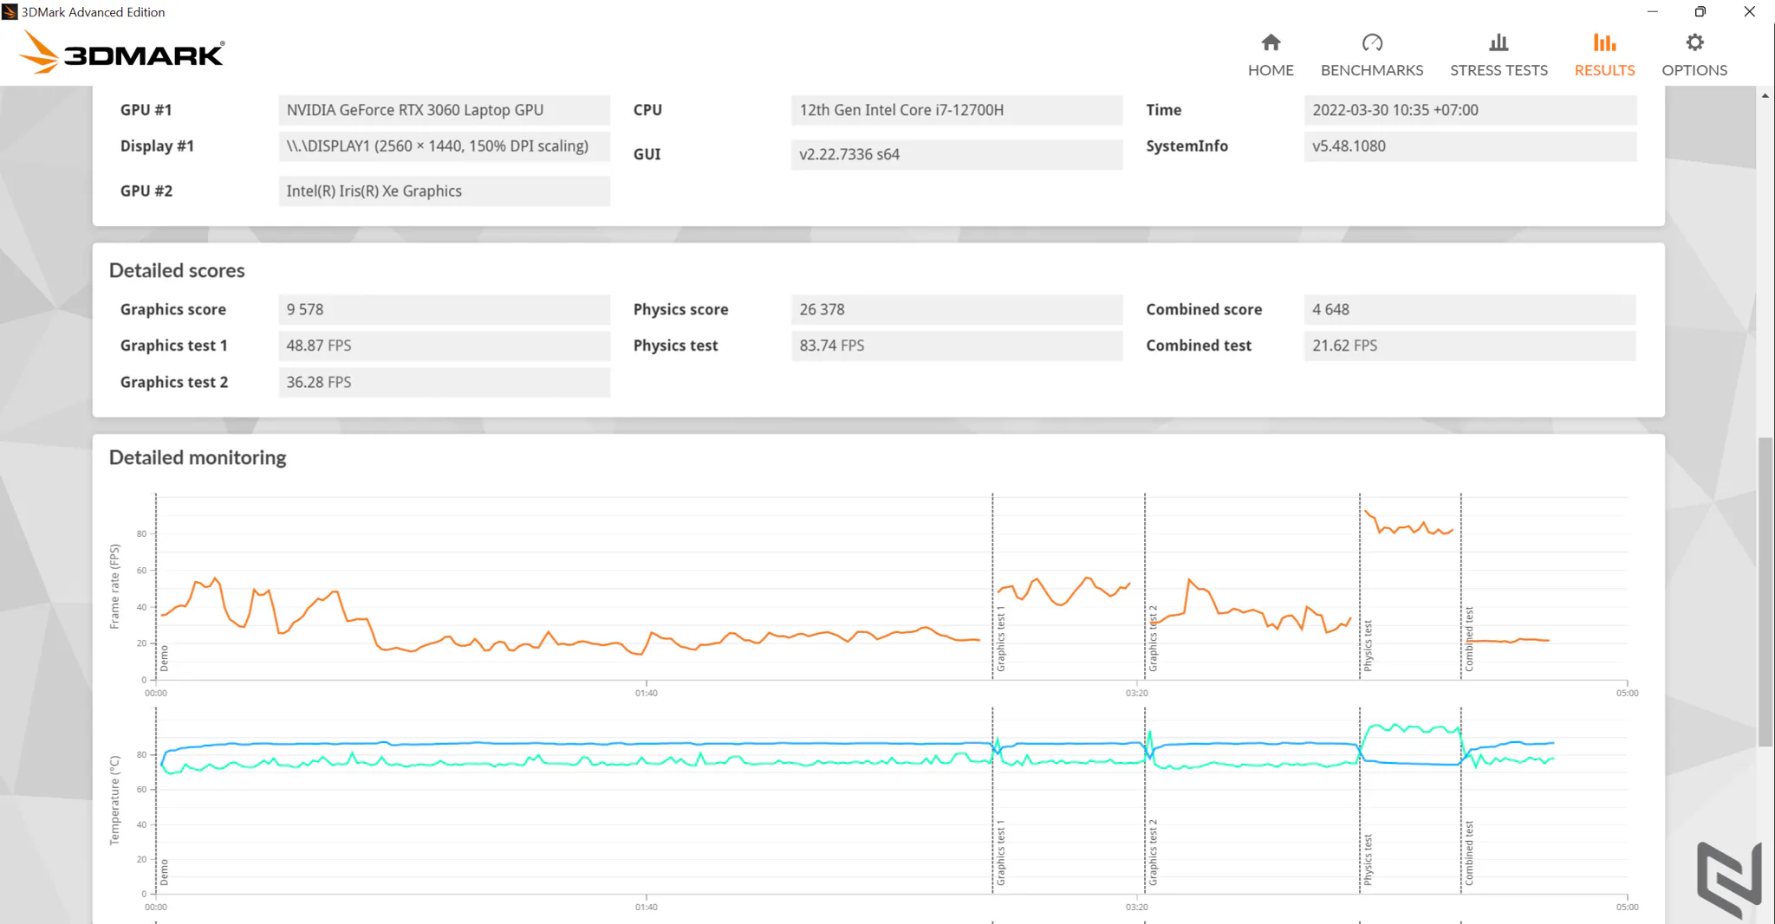The width and height of the screenshot is (1775, 924).
Task: Click Physics test marker on temperature chart
Action: pos(1368,859)
